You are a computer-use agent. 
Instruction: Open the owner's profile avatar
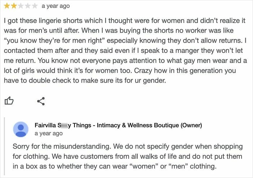coord(21,129)
